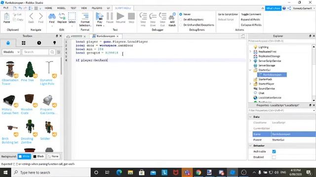Click Go to Script Error
Image resolution: width=316 pixels, height=177 pixels.
click(x=228, y=14)
